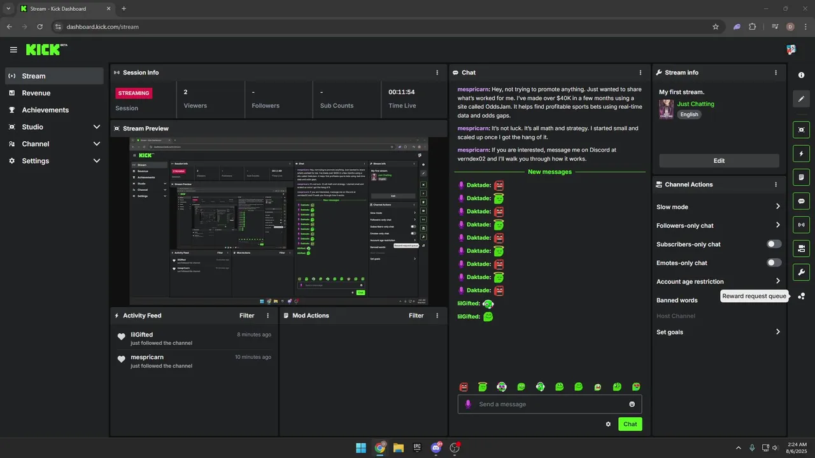Click the Edit stream info button
The width and height of the screenshot is (815, 458).
(x=719, y=161)
